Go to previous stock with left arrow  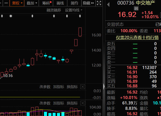[108, 4]
